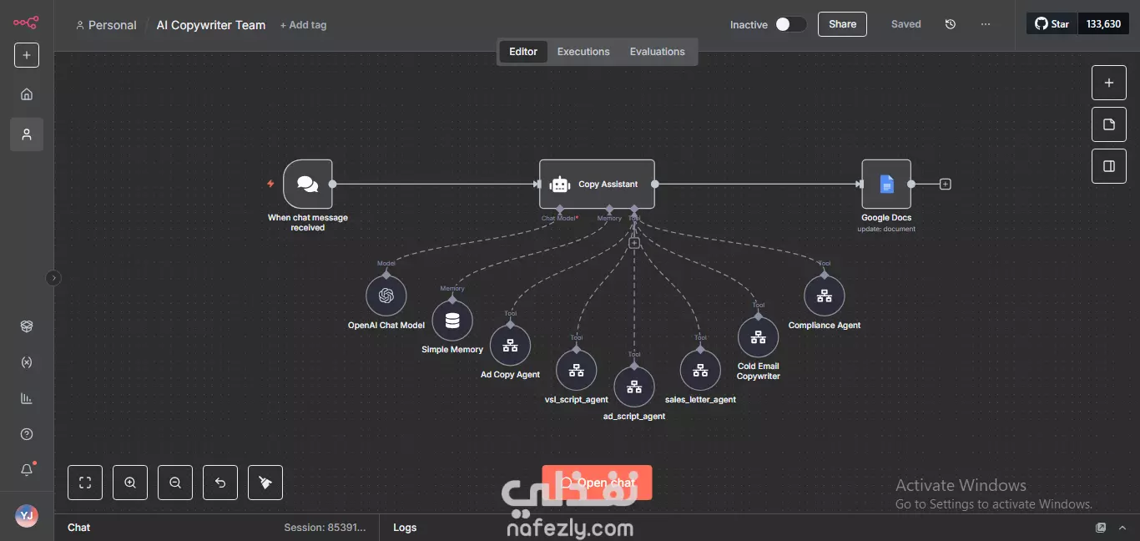Click the 133,630 star count
Screen dimensions: 1140x541
pyautogui.click(x=1103, y=24)
